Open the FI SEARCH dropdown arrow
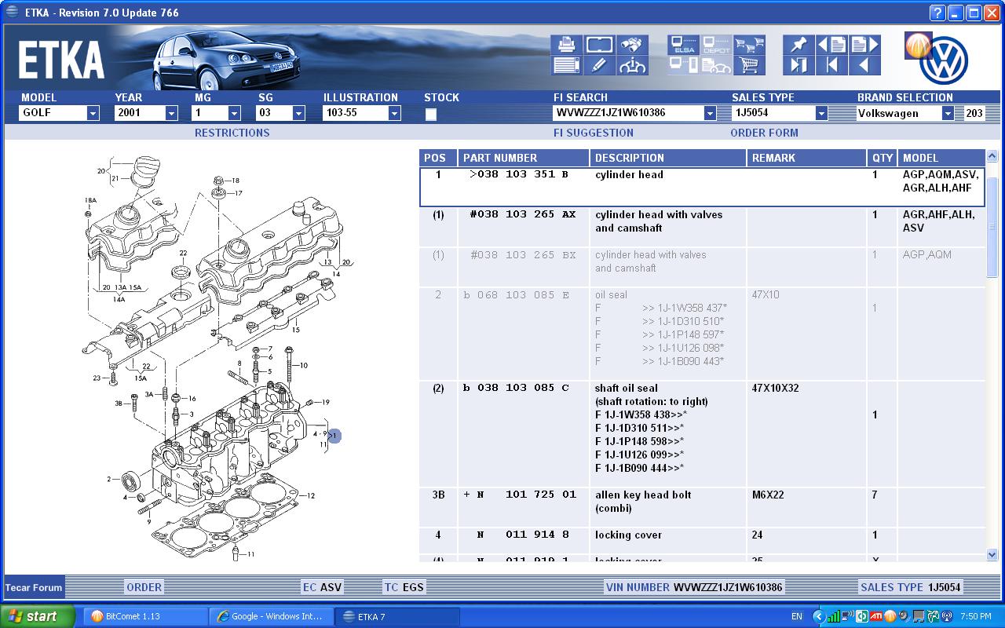Screen dimensions: 1005x628 tap(710, 113)
